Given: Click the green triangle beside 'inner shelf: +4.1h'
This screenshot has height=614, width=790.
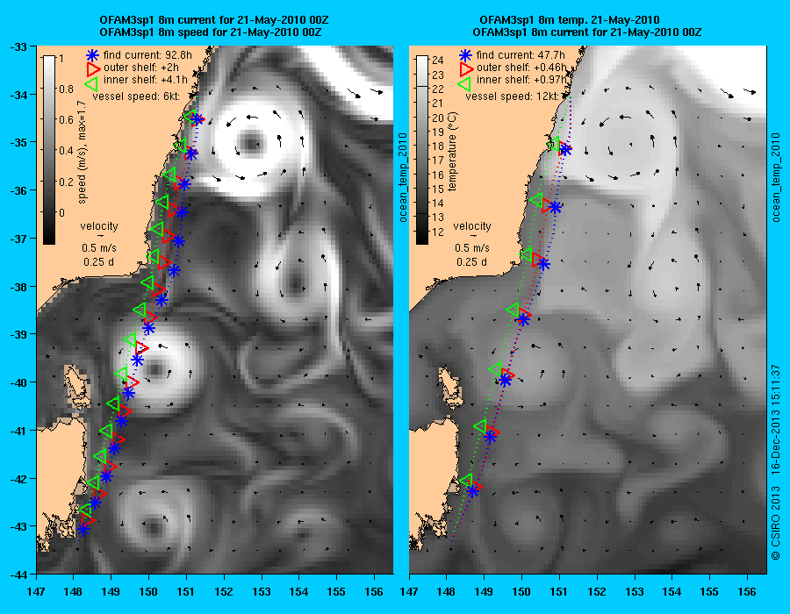Looking at the screenshot, I should click(x=93, y=82).
